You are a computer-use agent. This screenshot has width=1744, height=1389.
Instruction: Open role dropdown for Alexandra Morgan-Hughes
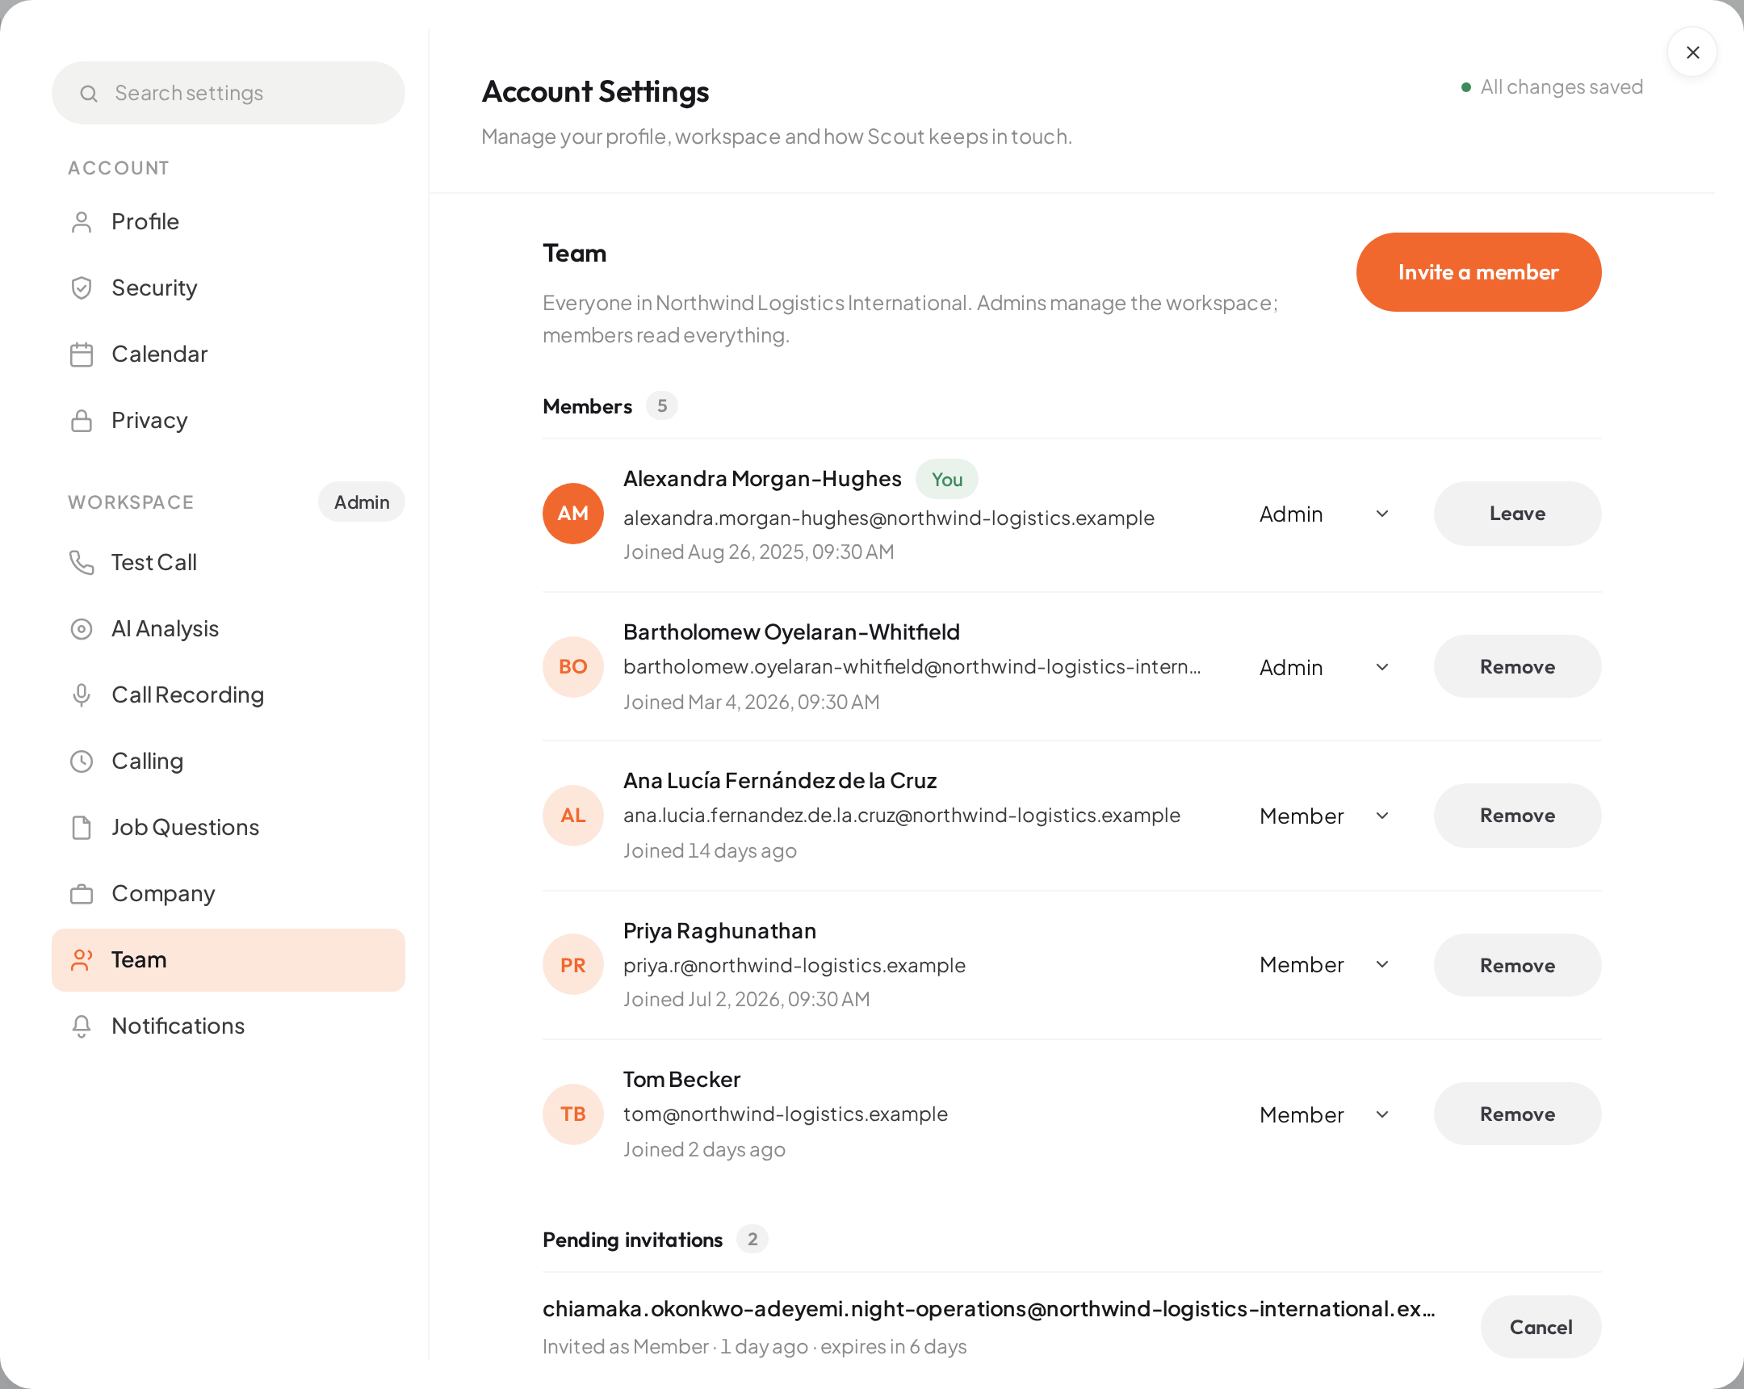coord(1324,514)
